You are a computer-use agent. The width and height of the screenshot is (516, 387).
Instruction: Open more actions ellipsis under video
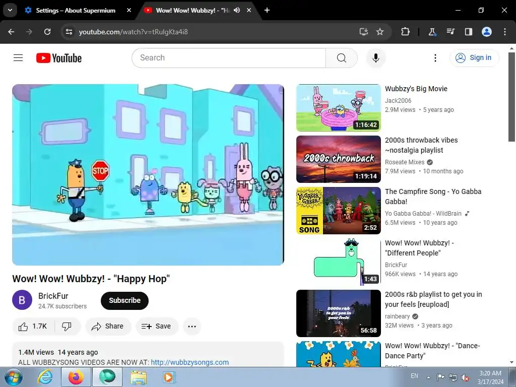pos(192,326)
